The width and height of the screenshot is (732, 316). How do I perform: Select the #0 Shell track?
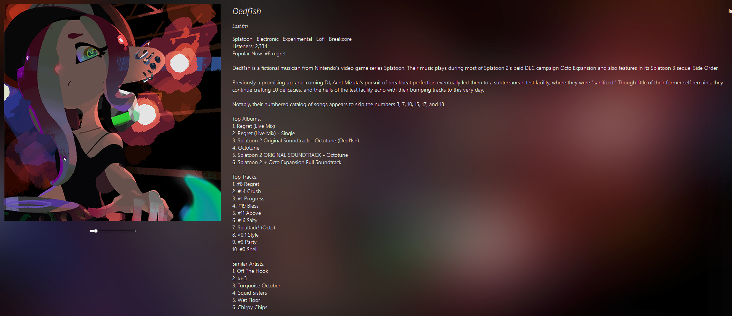pyautogui.click(x=248, y=250)
